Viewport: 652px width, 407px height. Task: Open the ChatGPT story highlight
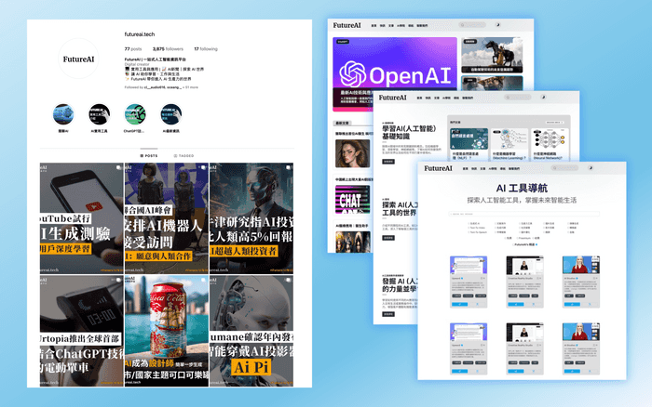tap(135, 114)
